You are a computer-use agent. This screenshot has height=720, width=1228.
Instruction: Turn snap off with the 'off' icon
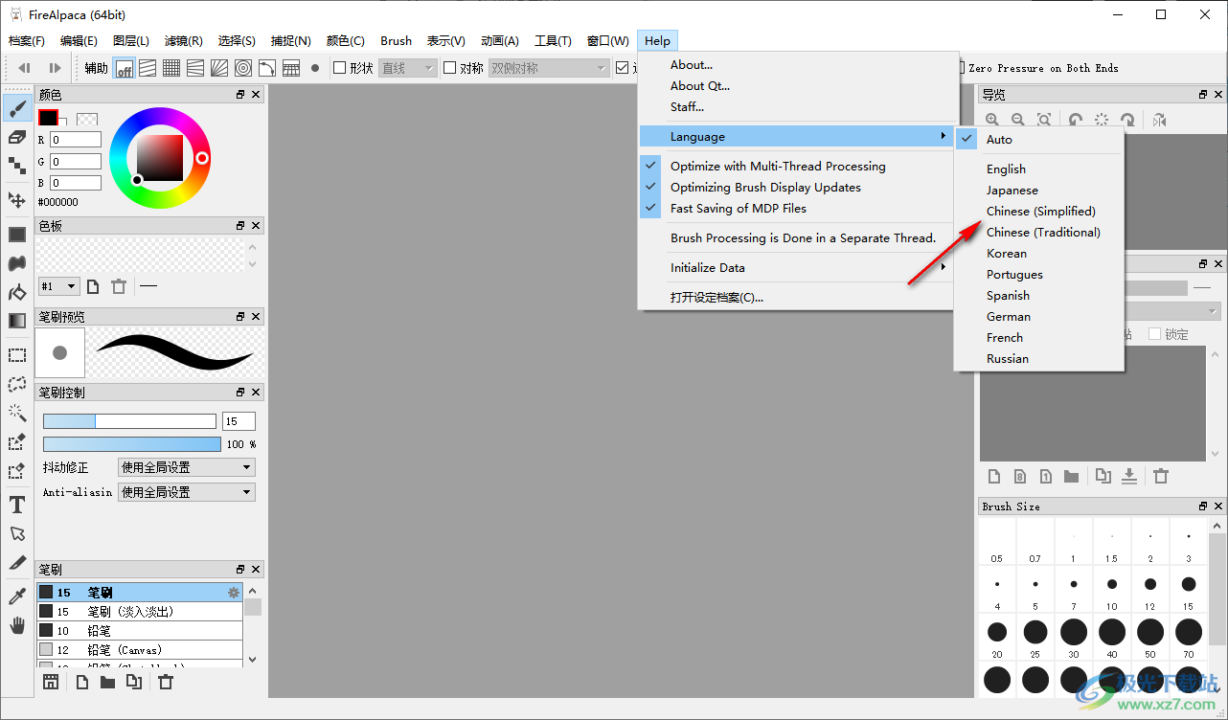point(125,68)
